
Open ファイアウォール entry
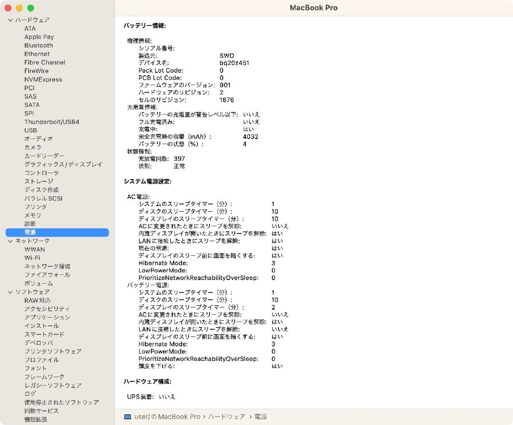47,275
